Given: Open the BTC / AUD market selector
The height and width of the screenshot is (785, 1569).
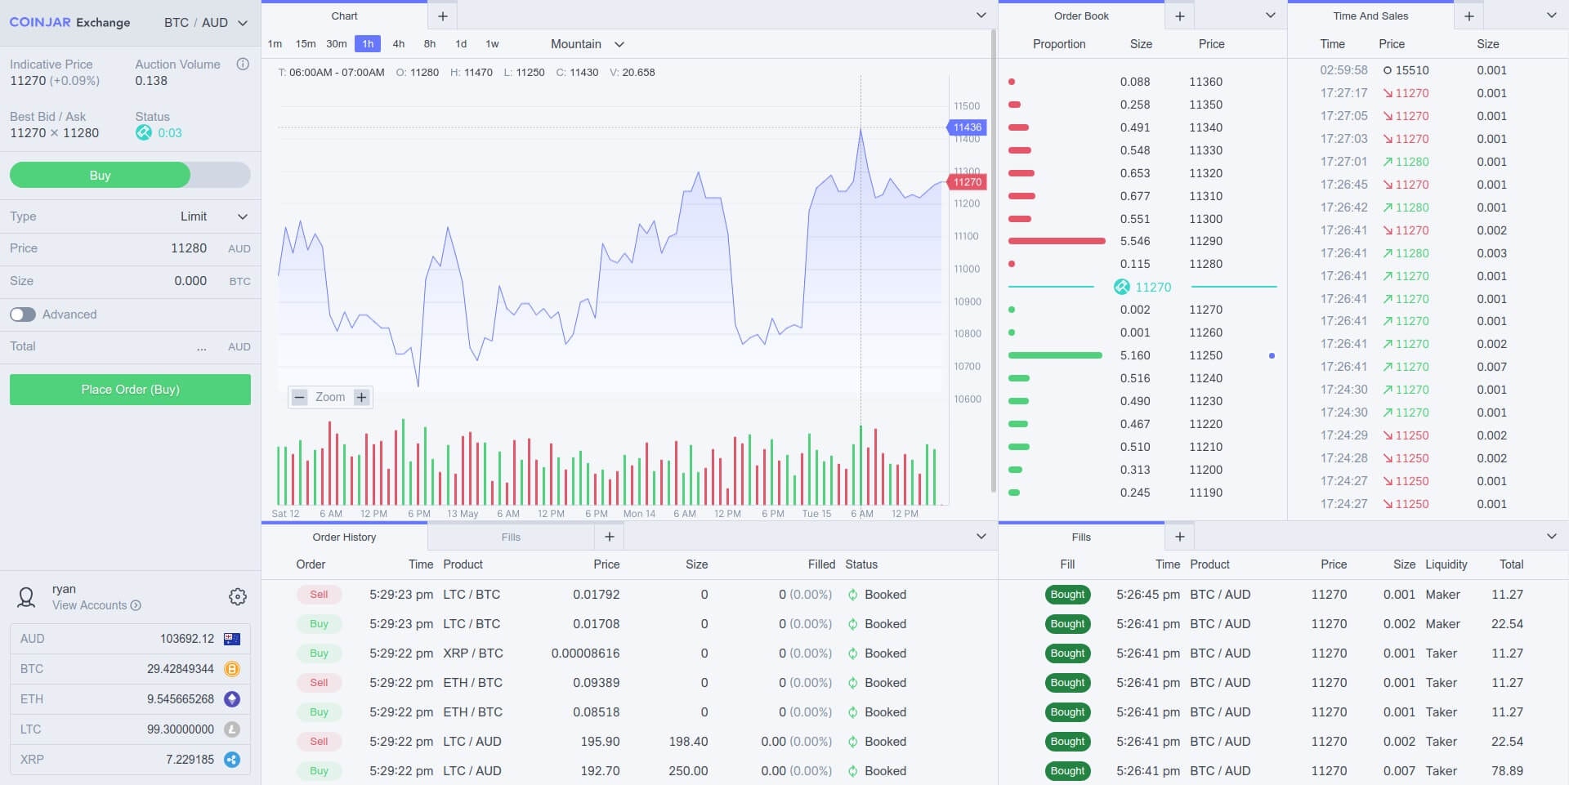Looking at the screenshot, I should (206, 23).
